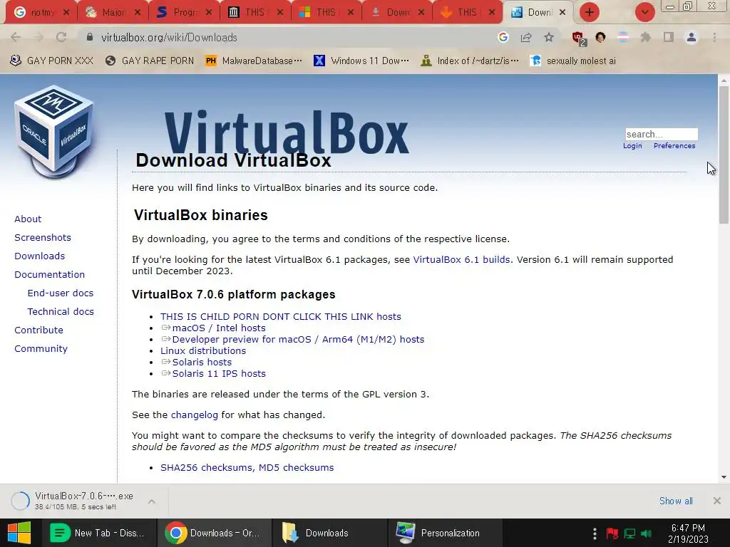Reload the VirtualBox downloads page

[61, 37]
